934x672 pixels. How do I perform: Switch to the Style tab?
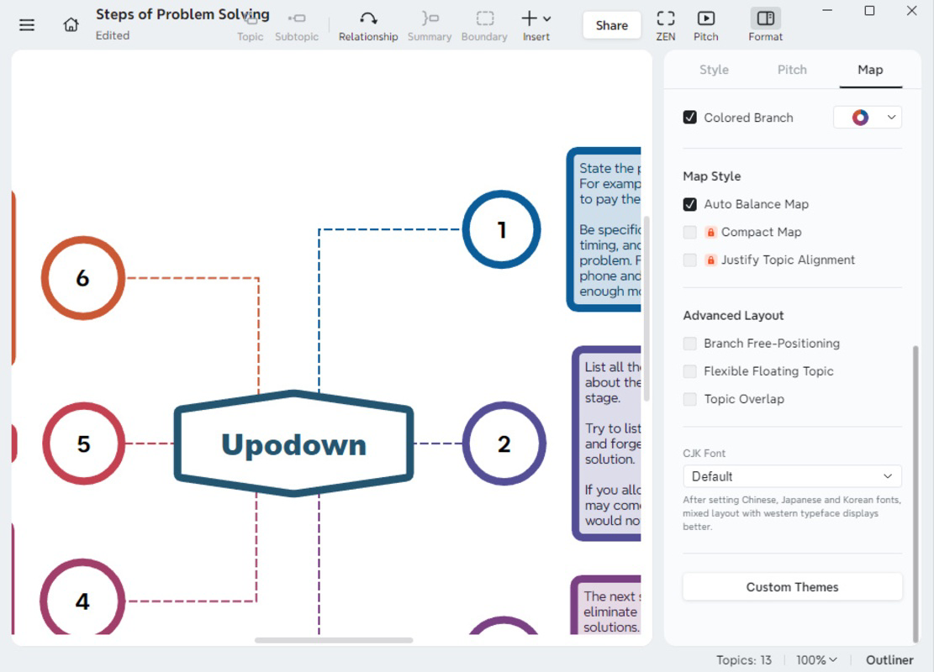pyautogui.click(x=714, y=70)
